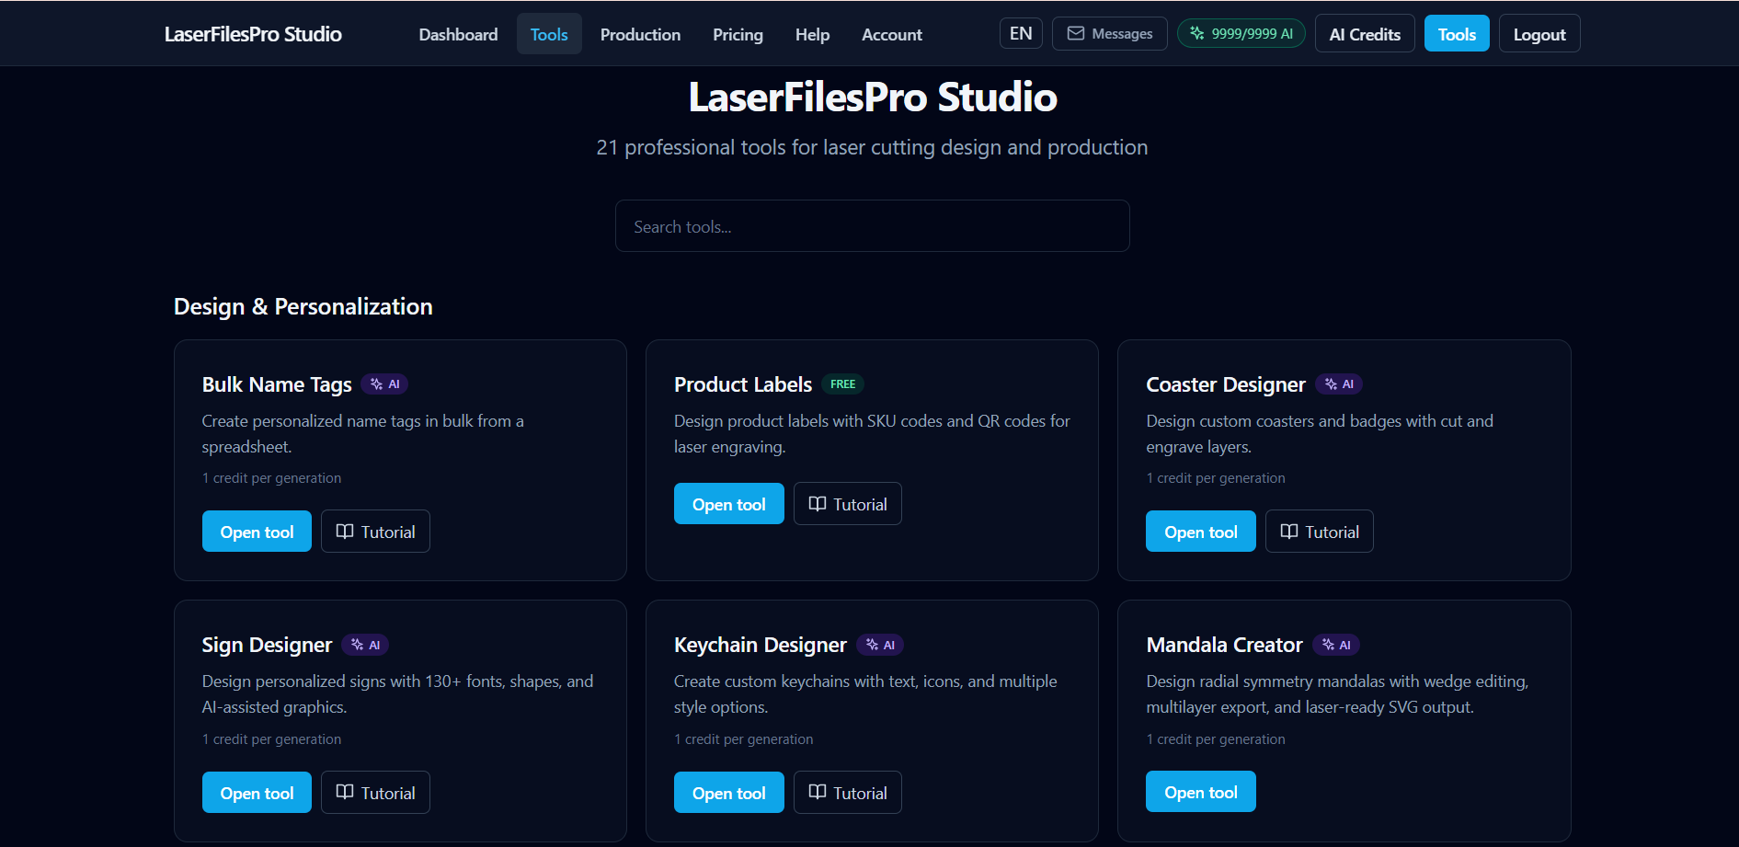
Task: Click the AI Credits button
Action: [1365, 33]
